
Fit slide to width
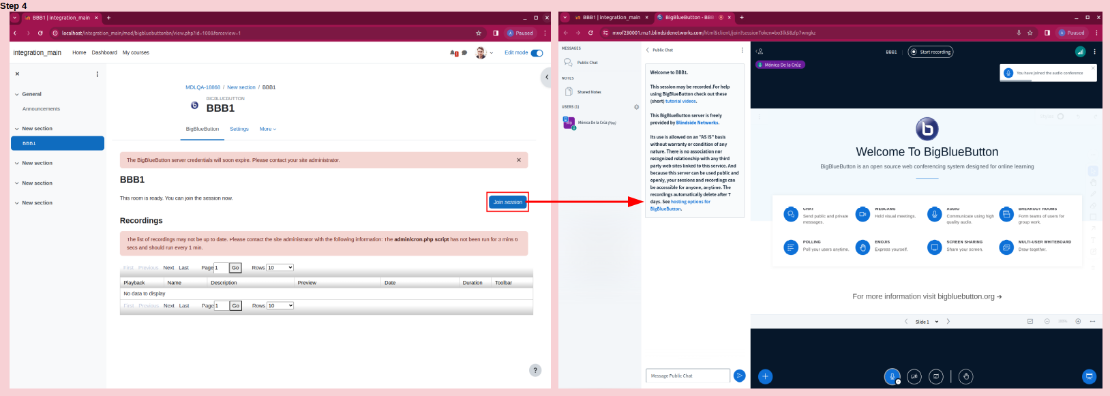tap(1092, 322)
